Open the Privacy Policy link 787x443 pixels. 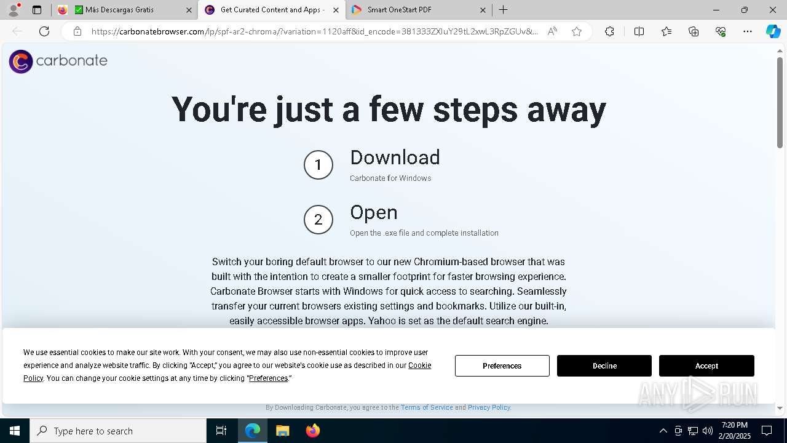(x=489, y=407)
